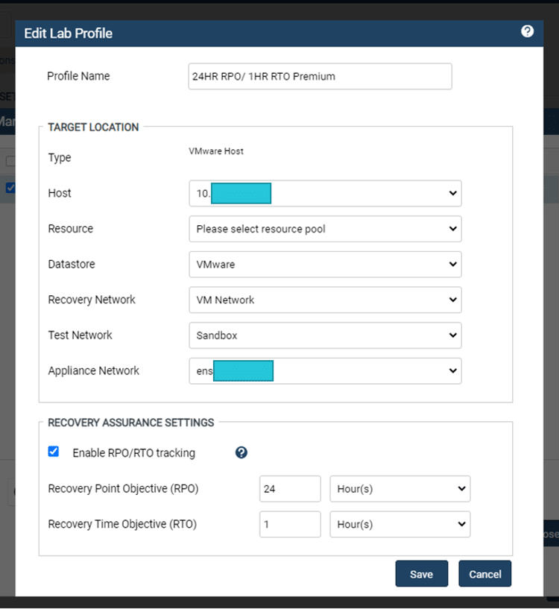Expand the Appliance Network dropdown

click(325, 371)
